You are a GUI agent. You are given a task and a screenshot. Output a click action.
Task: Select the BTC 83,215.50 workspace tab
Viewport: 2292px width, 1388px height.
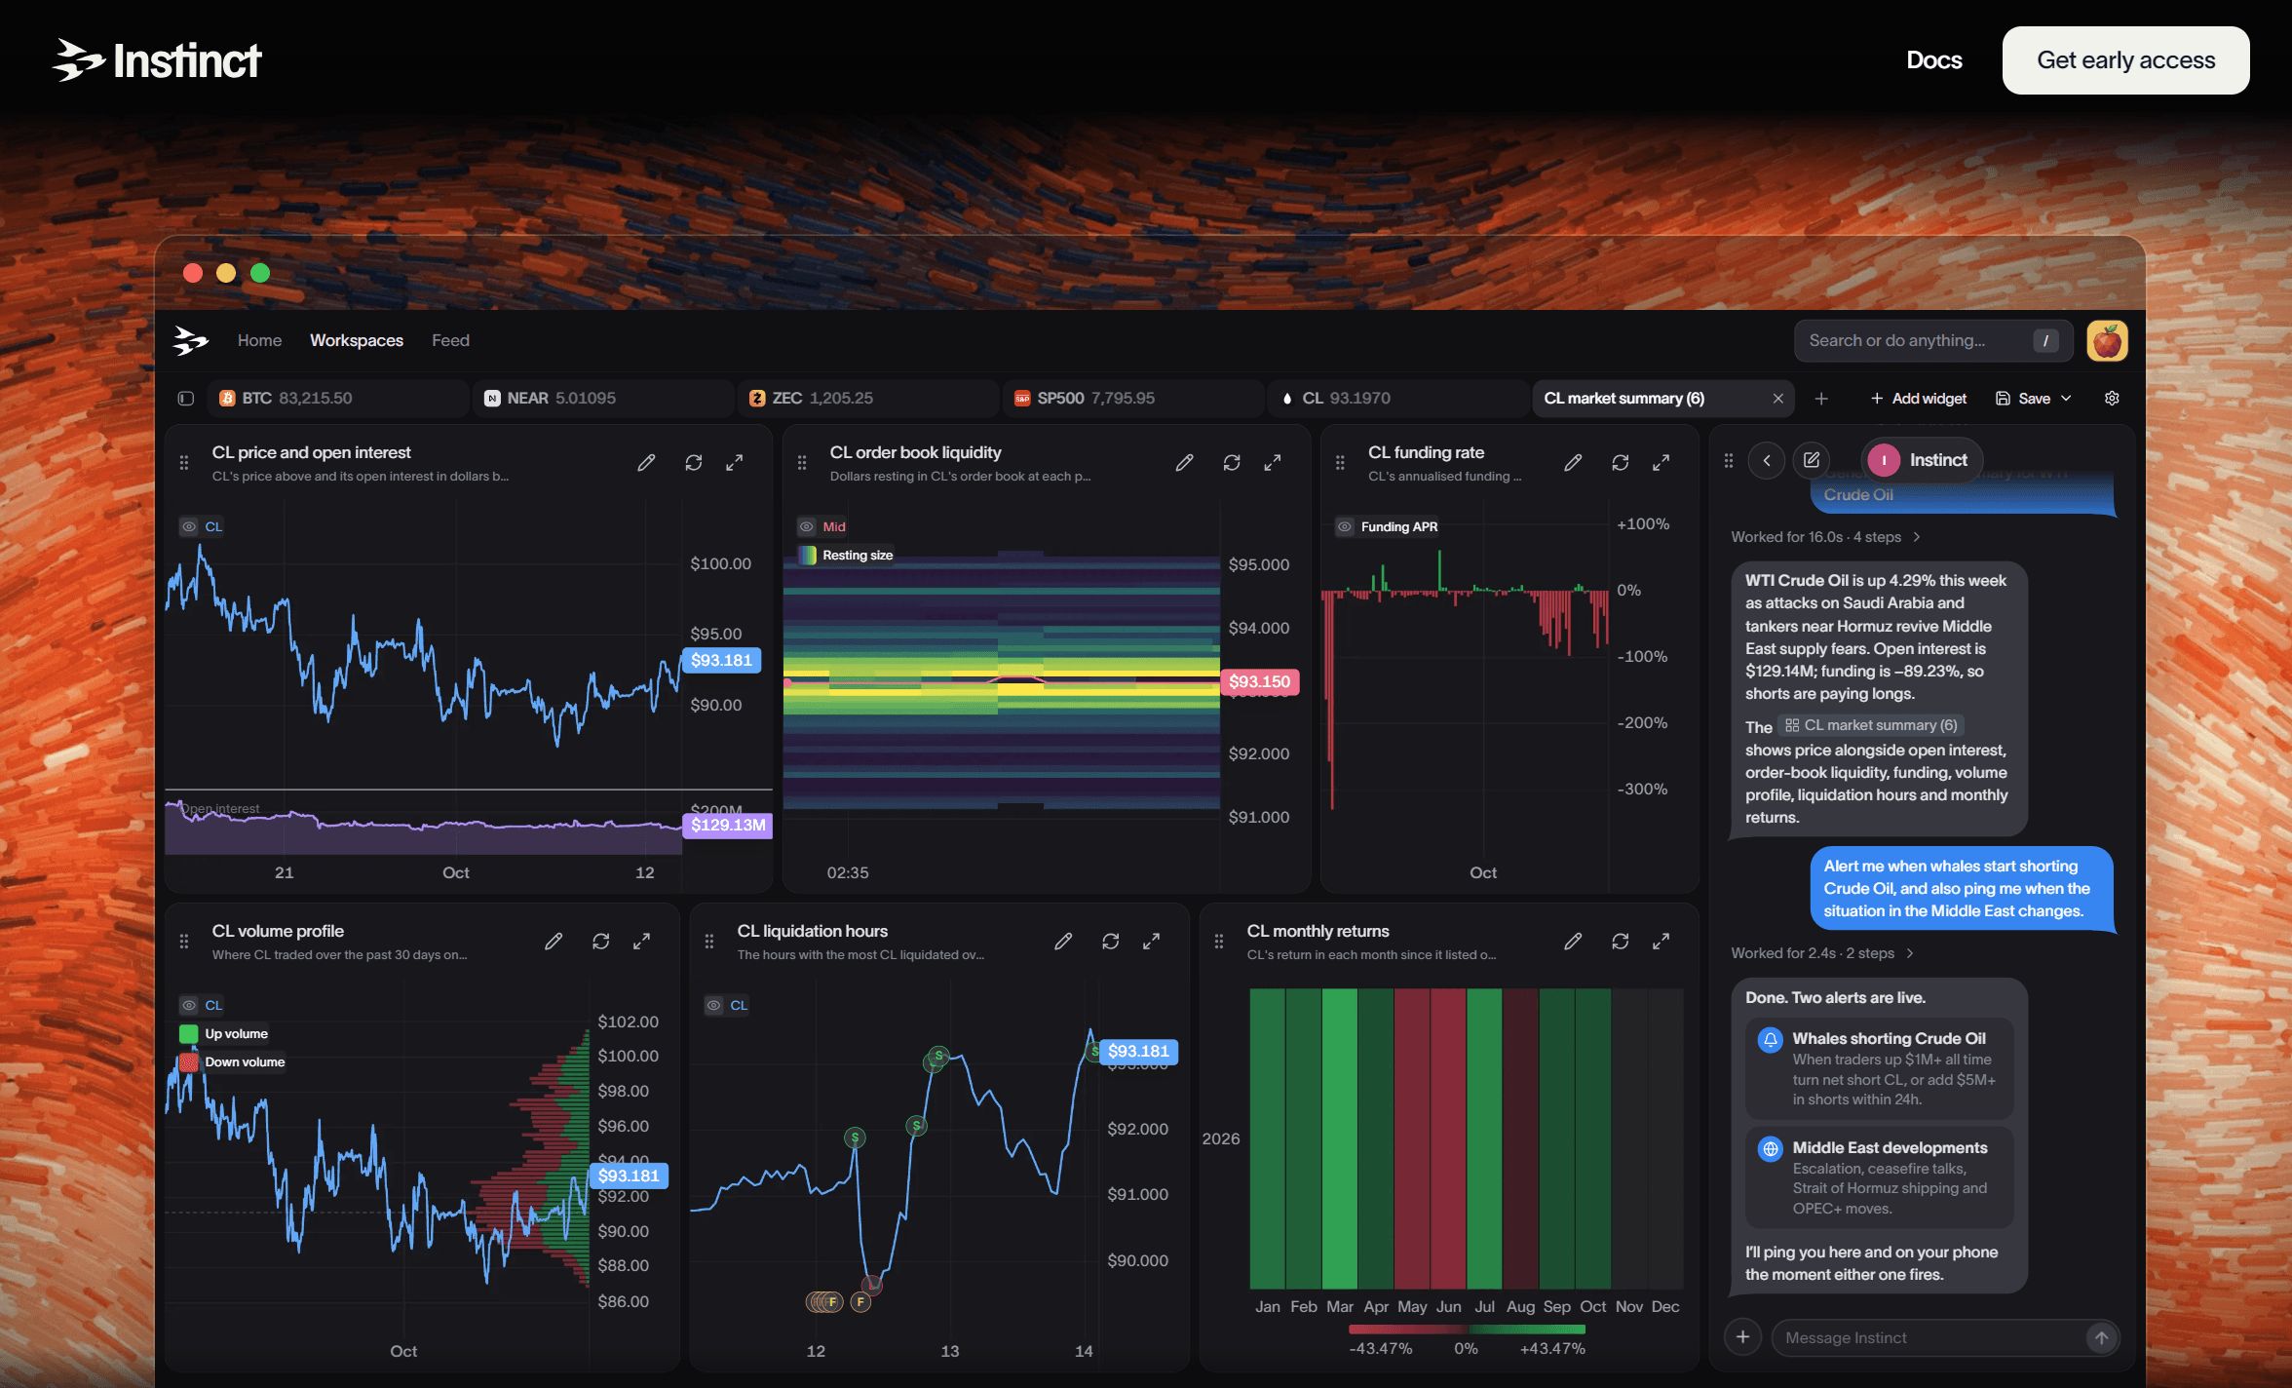click(337, 398)
